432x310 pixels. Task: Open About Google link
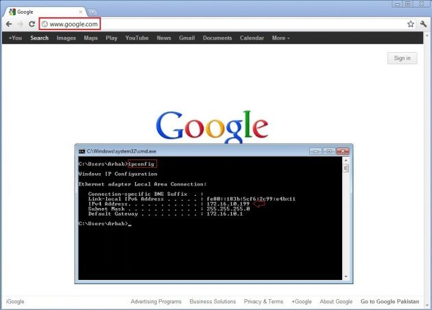click(336, 302)
